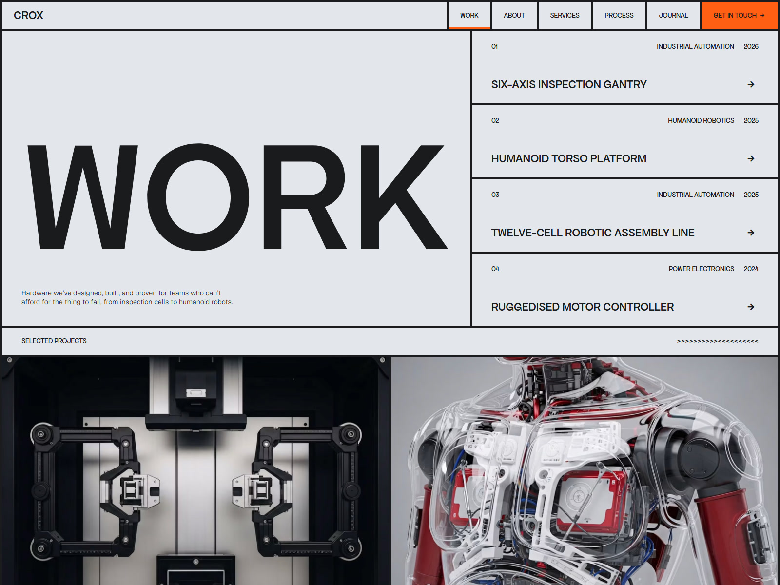Open Humanoid Torso Platform project title
780x585 pixels.
(569, 158)
